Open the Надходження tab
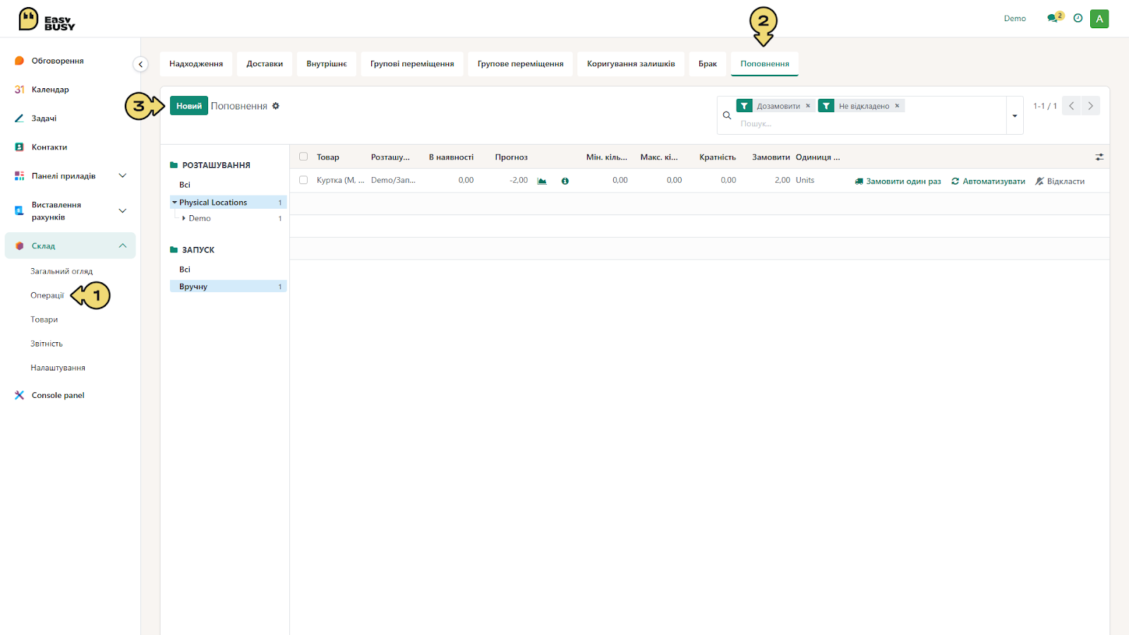Screen dimensions: 1129x635 tap(196, 64)
